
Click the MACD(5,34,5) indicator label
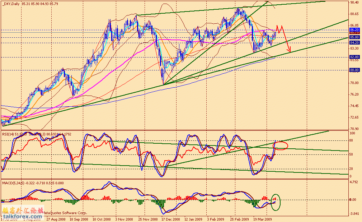(x=13, y=183)
